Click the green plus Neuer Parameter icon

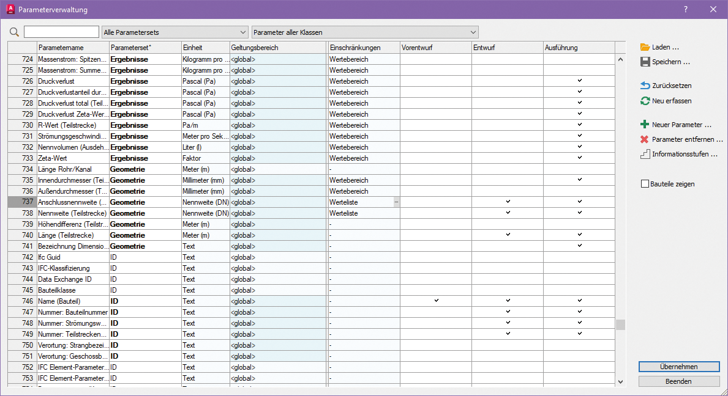pos(645,125)
